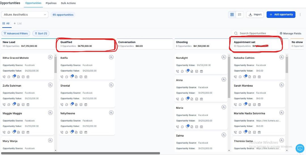Open the Theresia Gama opportunity card
The image size is (306, 155).
[259, 144]
